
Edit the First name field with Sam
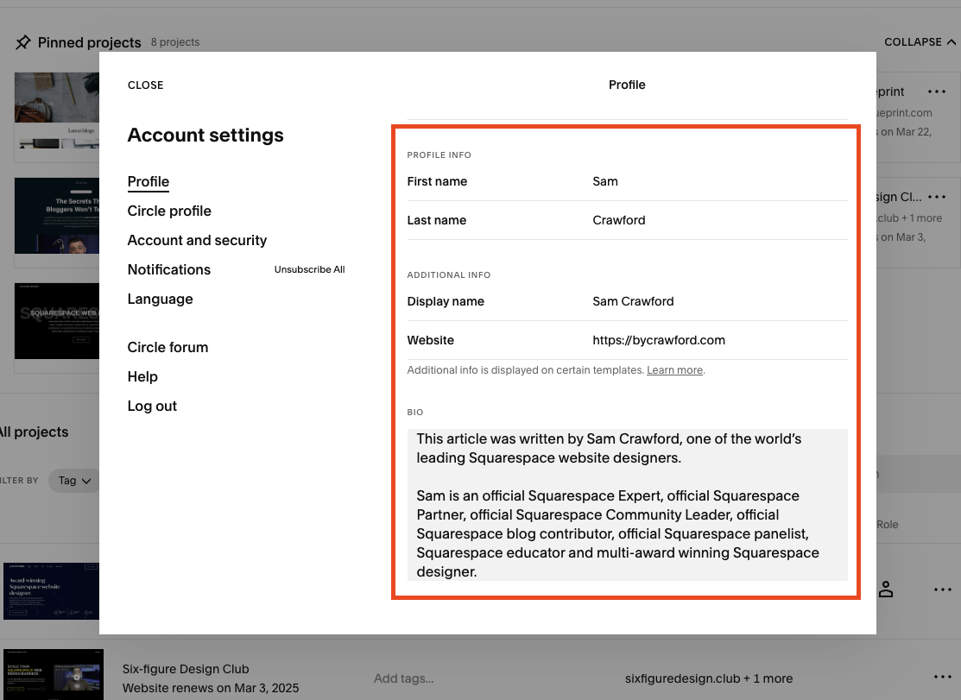click(628, 181)
